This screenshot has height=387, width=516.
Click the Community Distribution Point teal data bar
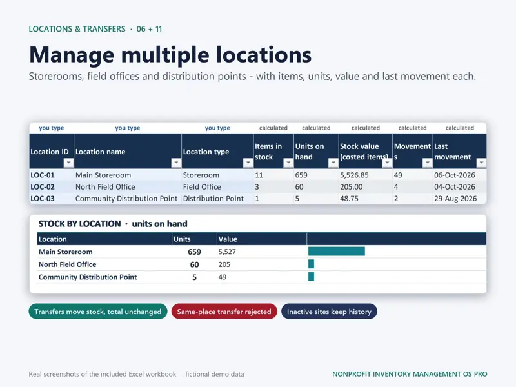click(x=312, y=277)
